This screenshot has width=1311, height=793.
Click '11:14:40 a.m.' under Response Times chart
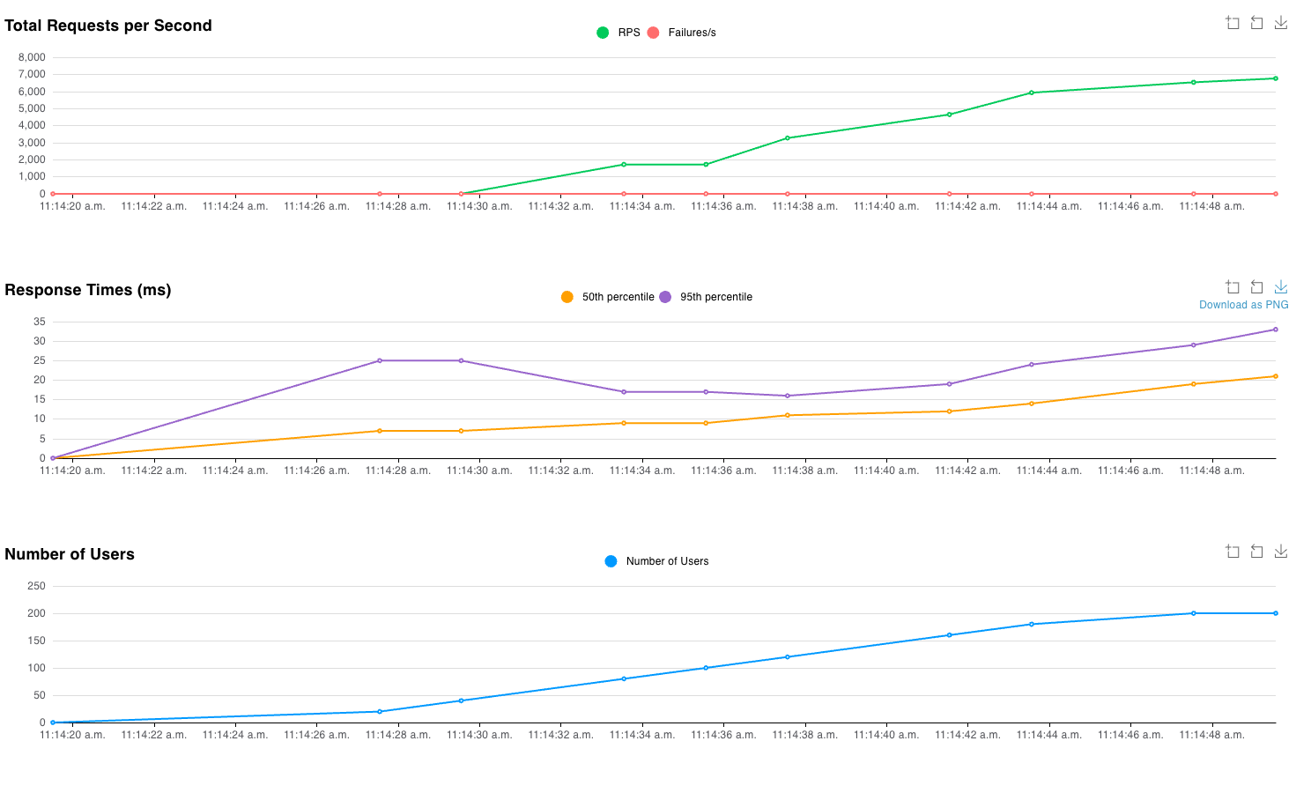[x=886, y=471]
